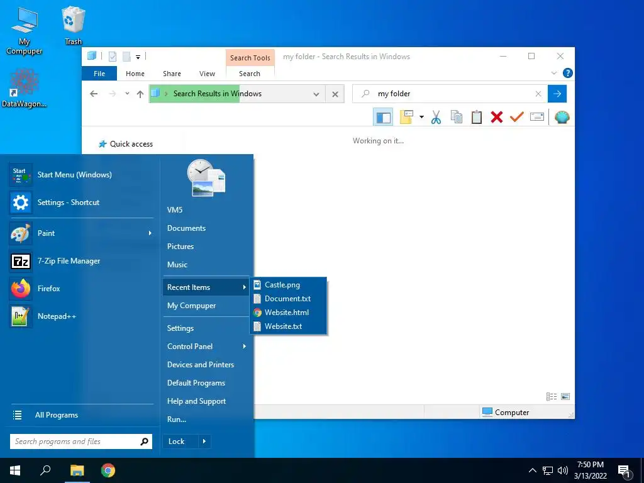Open My Compuper desktop icon
The image size is (644, 483).
[25, 31]
